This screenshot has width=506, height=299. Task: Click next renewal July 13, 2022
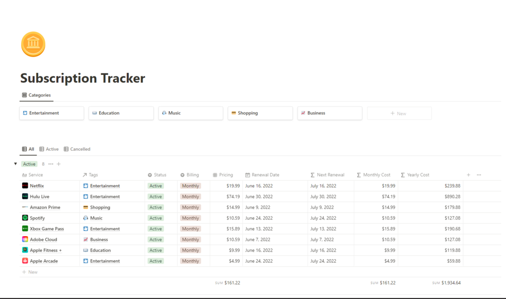click(x=323, y=229)
